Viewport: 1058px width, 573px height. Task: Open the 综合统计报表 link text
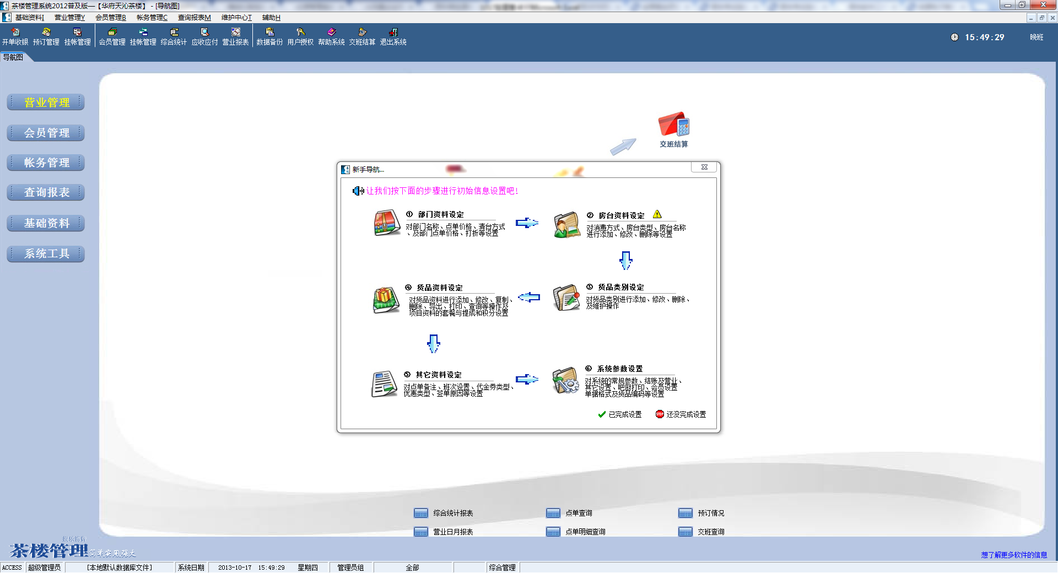click(x=453, y=513)
